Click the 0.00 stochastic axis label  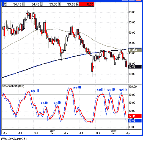pos(131,127)
